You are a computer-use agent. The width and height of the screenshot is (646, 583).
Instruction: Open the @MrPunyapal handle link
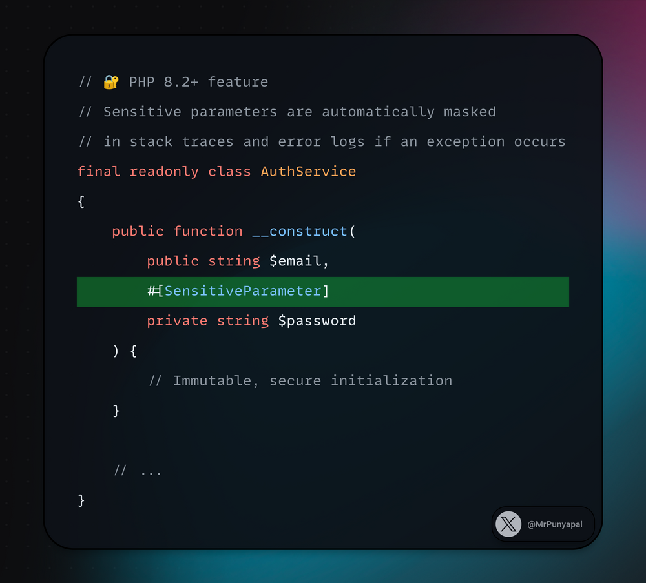click(555, 524)
